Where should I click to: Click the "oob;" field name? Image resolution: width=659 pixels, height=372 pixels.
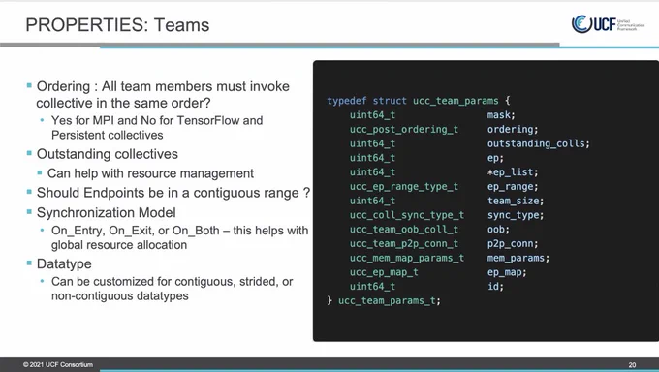tap(498, 230)
